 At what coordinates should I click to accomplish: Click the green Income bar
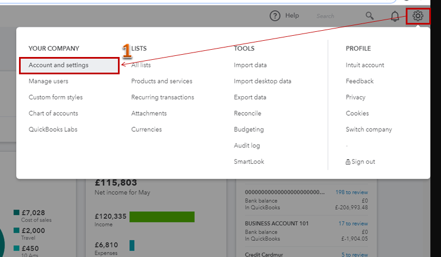(x=162, y=217)
